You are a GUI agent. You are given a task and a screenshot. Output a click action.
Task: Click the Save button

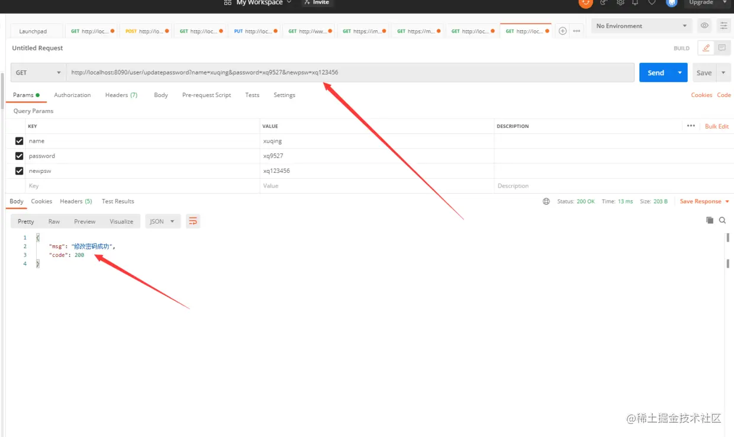tap(704, 73)
